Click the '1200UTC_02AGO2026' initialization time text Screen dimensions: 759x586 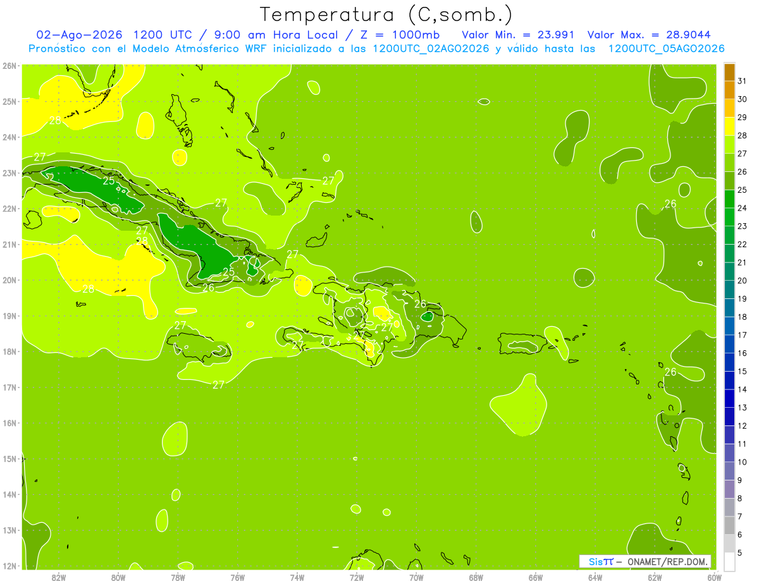click(432, 49)
